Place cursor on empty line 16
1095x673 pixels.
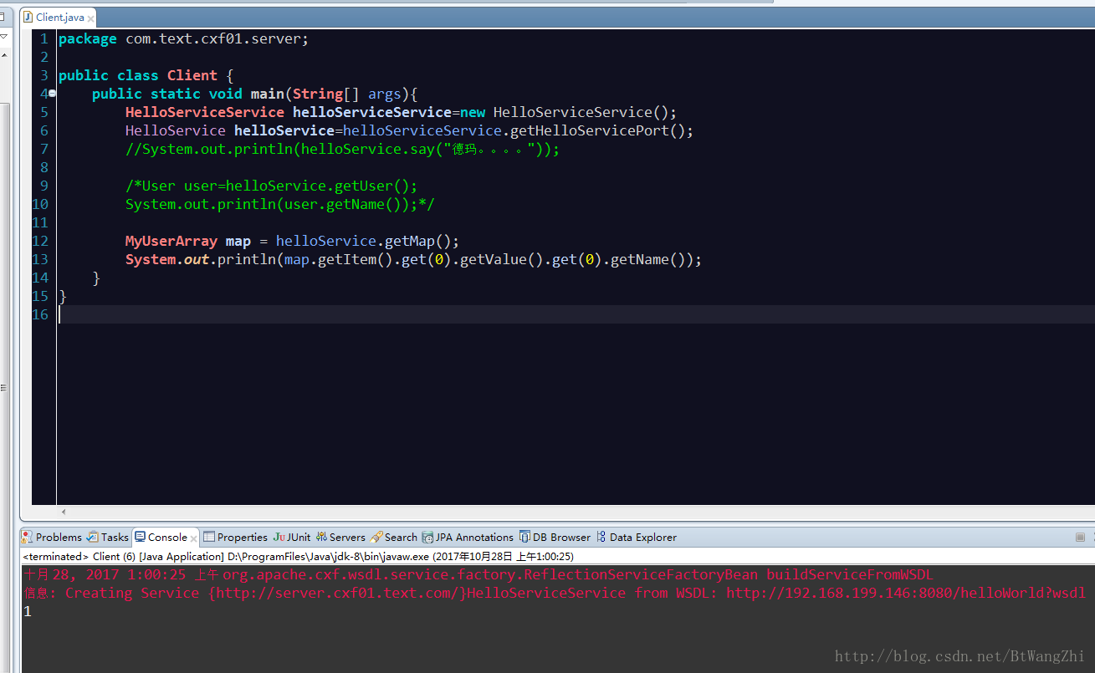point(576,314)
